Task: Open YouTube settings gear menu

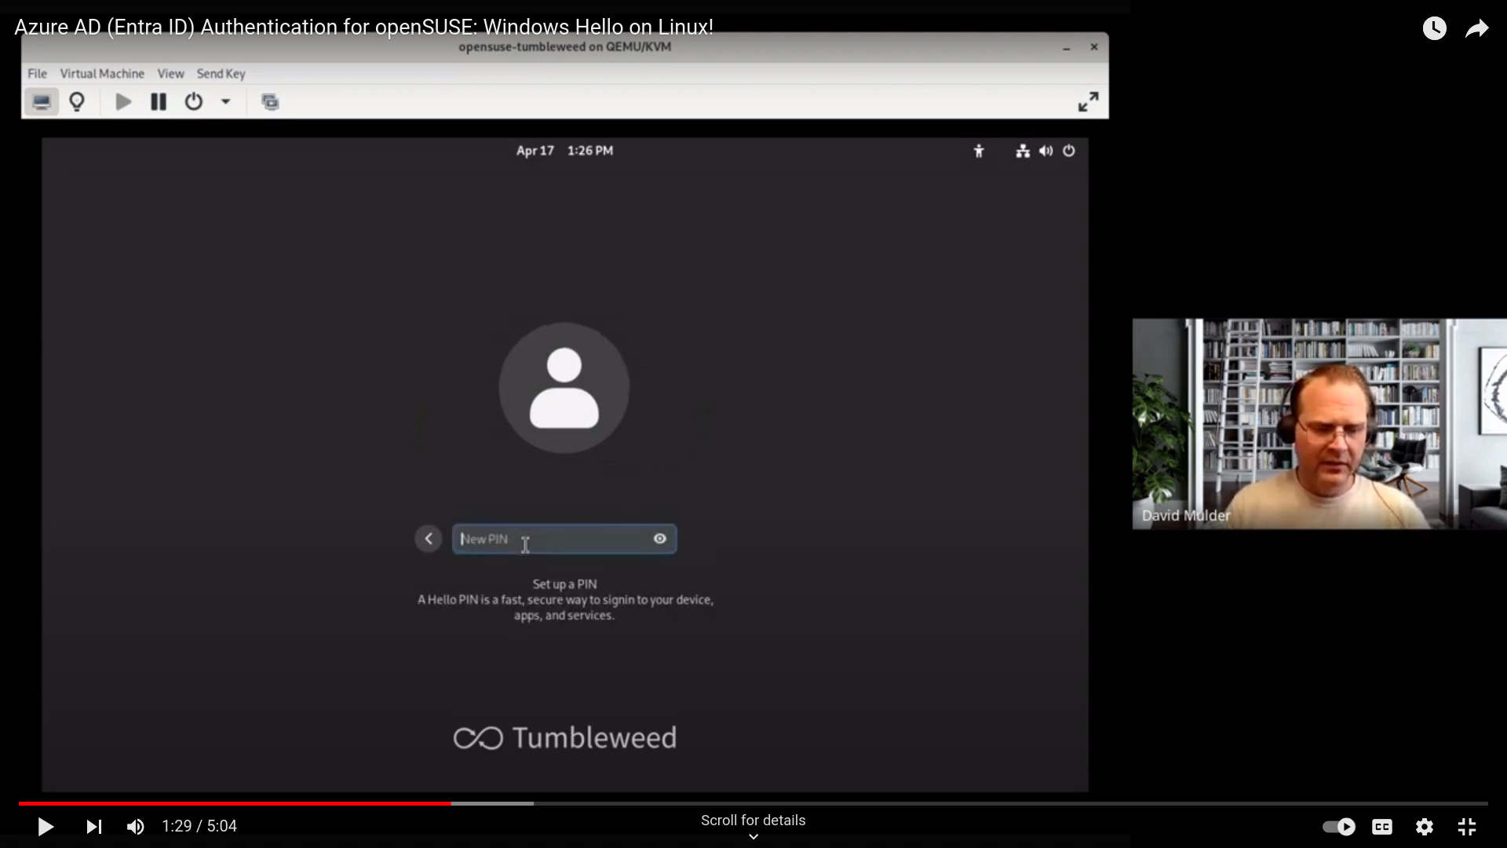Action: (1425, 827)
